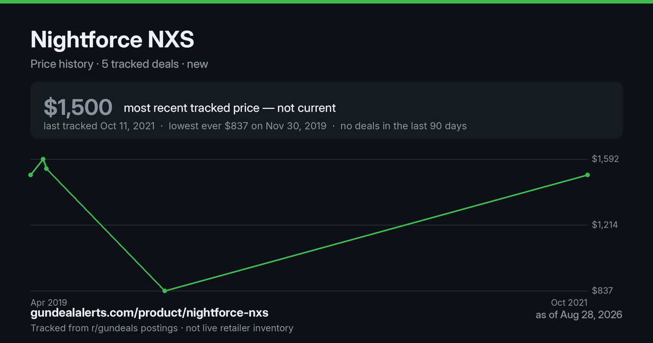Click the first data point on the chart

(30, 175)
